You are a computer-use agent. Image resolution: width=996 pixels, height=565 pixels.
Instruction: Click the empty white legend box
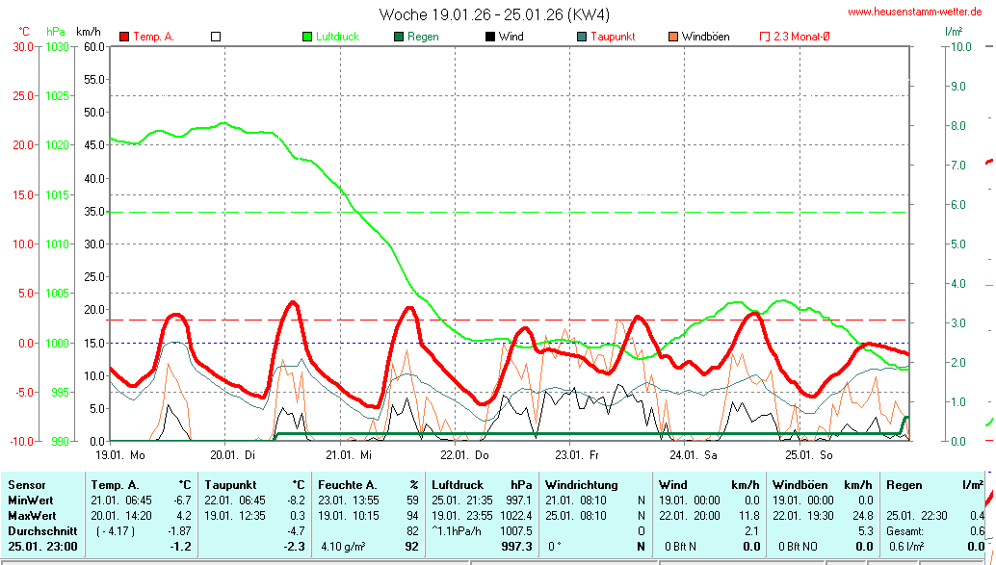click(x=216, y=37)
